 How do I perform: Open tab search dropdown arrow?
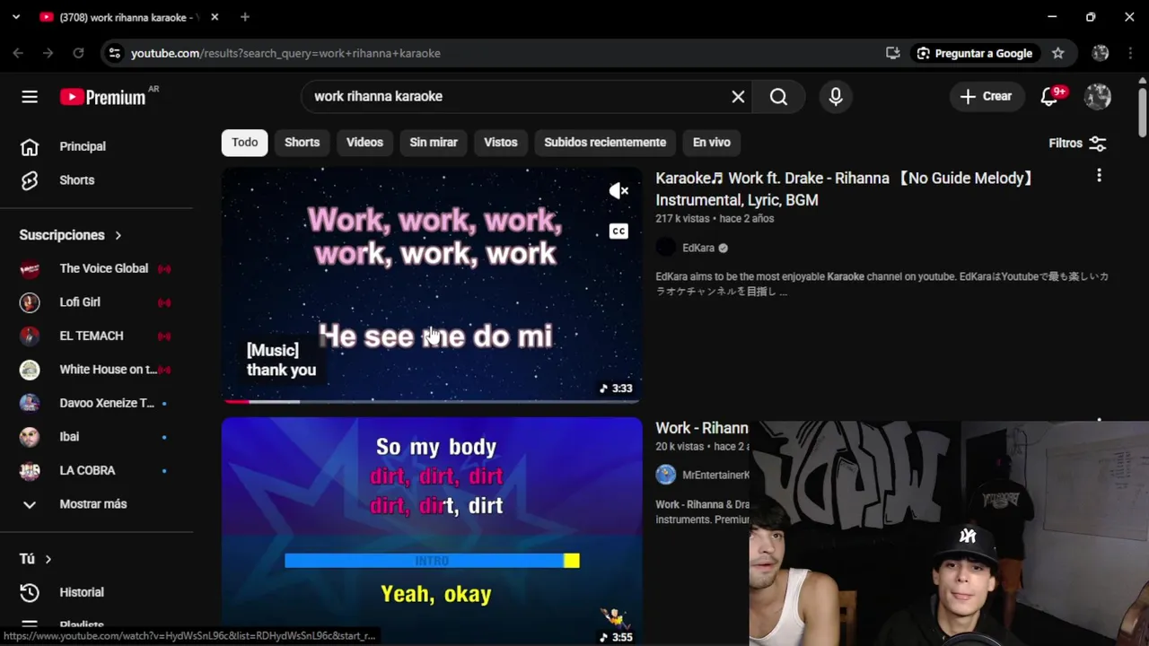tap(15, 17)
